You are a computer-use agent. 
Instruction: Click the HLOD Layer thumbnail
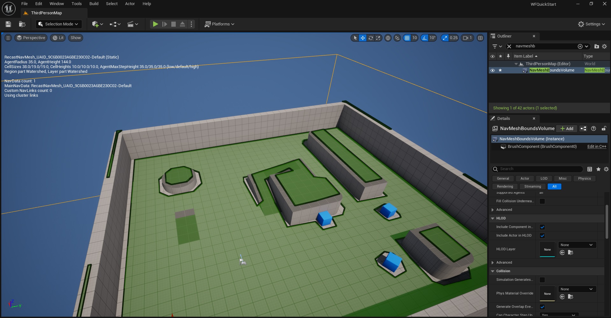(547, 249)
